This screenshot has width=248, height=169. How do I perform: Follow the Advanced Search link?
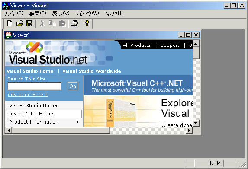(x=28, y=95)
